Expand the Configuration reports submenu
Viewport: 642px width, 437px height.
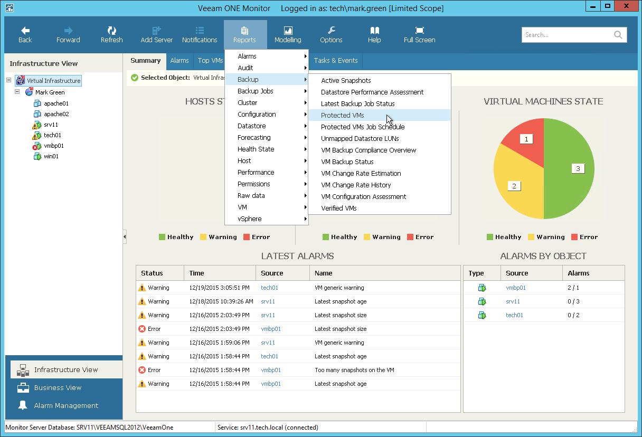point(267,115)
